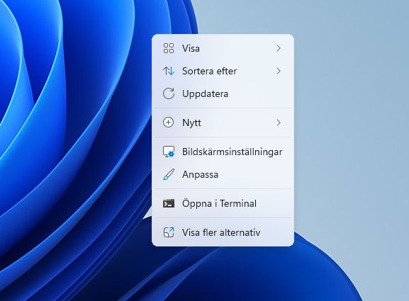Expand the Visa submenu chevron
The height and width of the screenshot is (301, 409).
[x=279, y=48]
